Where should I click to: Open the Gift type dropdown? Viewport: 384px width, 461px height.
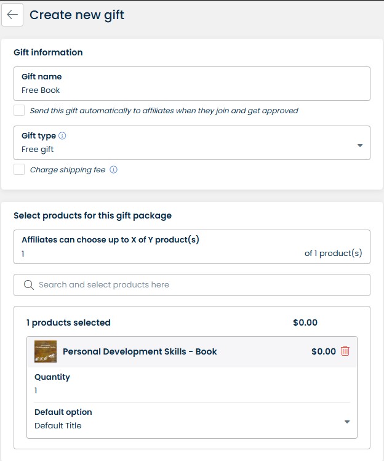(359, 145)
